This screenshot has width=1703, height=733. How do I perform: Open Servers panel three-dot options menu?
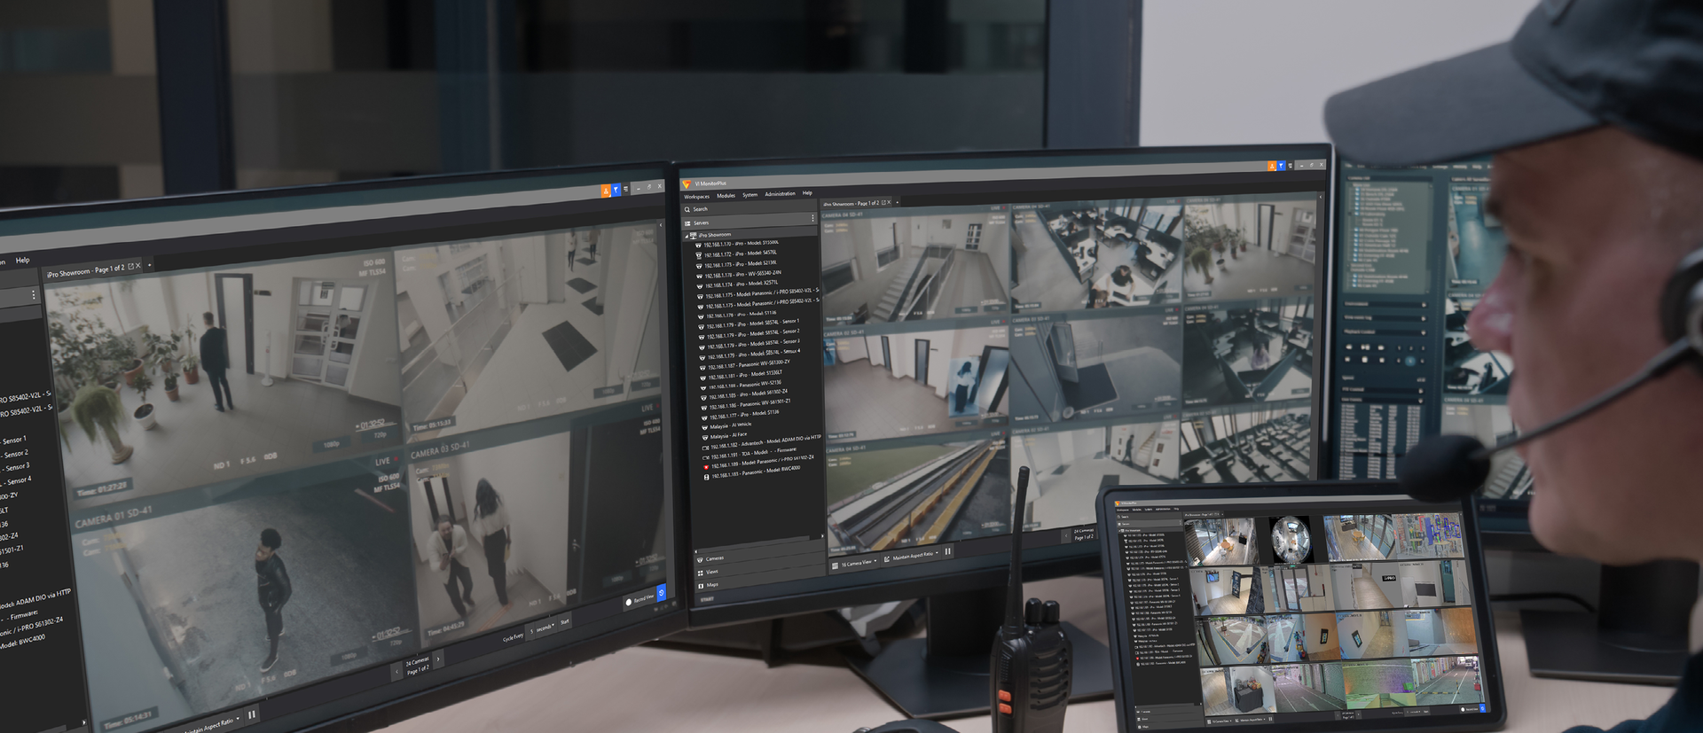click(x=812, y=218)
